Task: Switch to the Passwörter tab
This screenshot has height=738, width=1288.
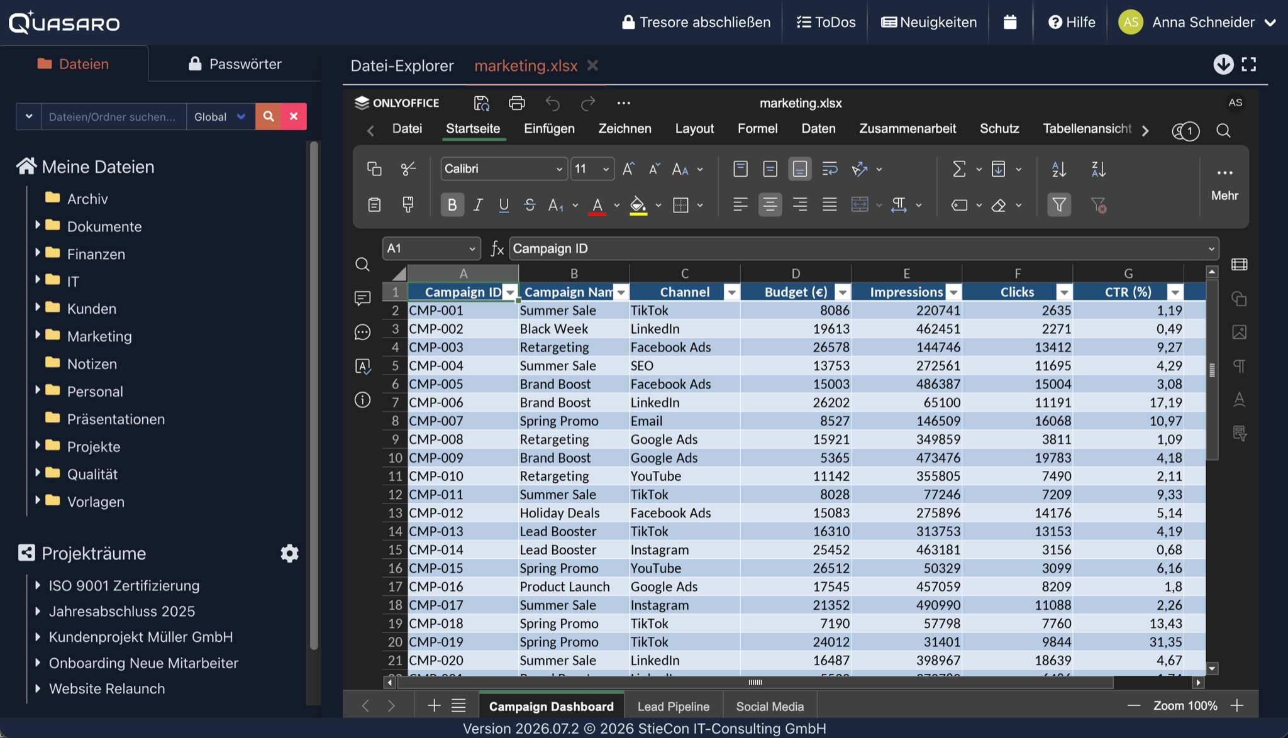Action: pos(235,63)
